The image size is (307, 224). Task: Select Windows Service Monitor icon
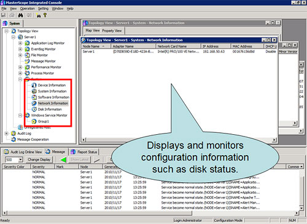pos(27,115)
